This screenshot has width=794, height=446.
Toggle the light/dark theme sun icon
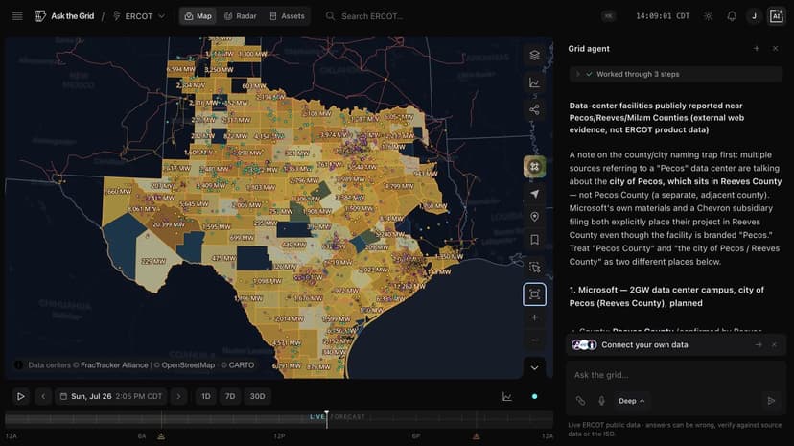point(708,16)
